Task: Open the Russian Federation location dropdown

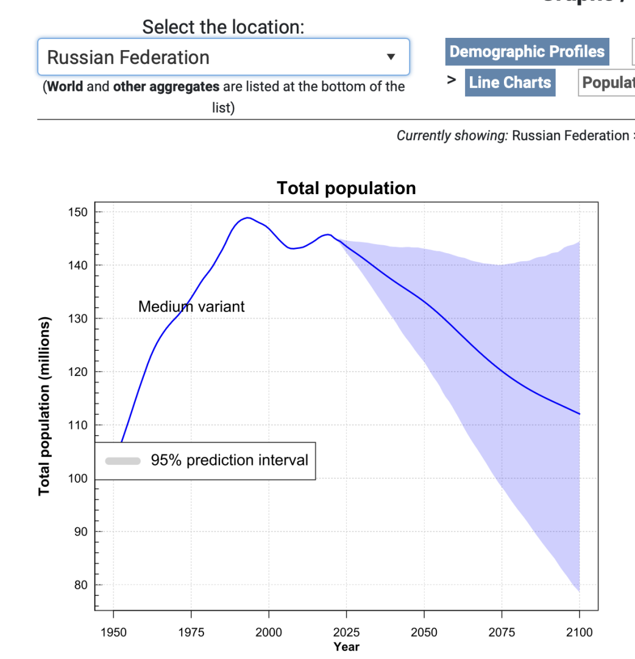Action: [x=223, y=57]
